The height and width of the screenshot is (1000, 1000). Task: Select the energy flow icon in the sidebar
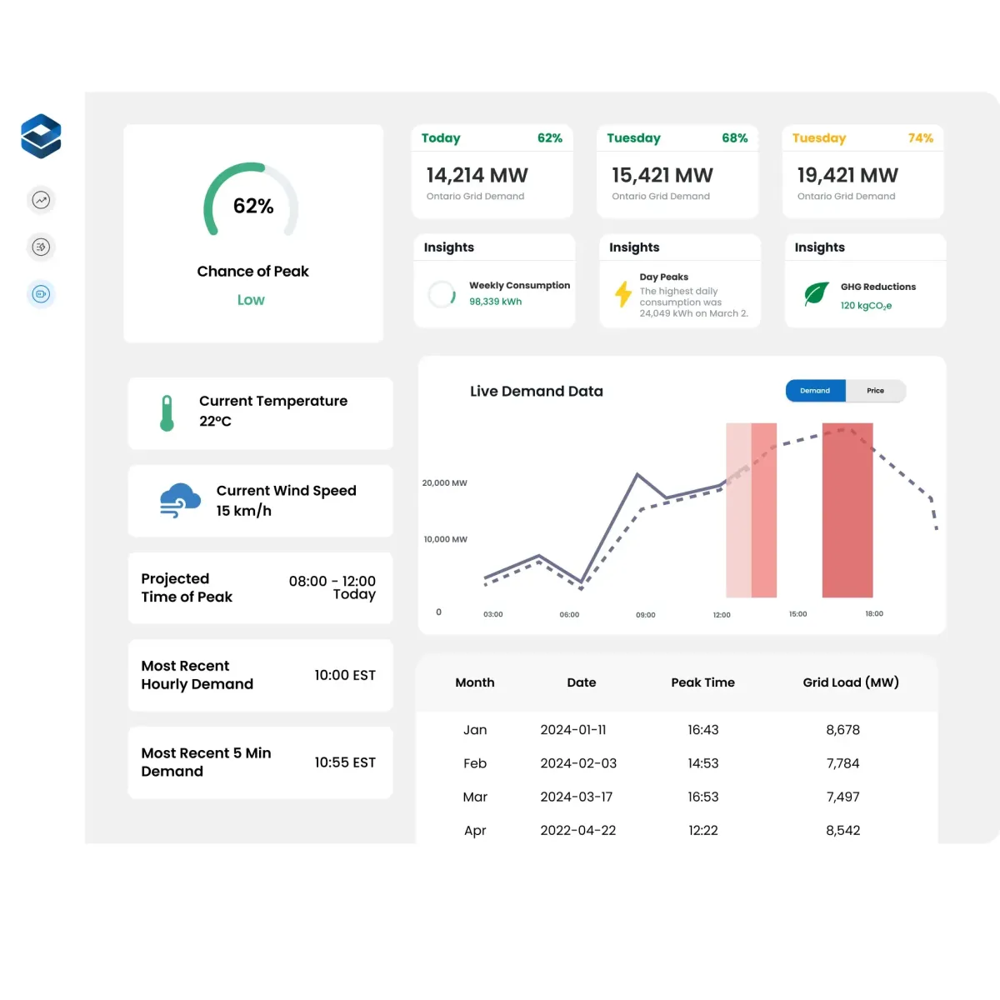tap(41, 247)
